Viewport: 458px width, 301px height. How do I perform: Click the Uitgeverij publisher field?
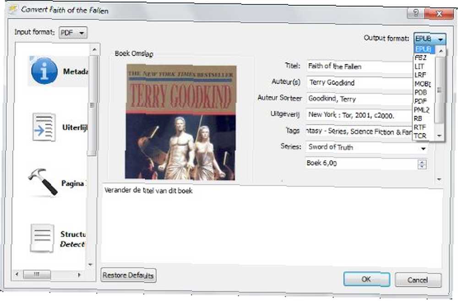pos(360,115)
